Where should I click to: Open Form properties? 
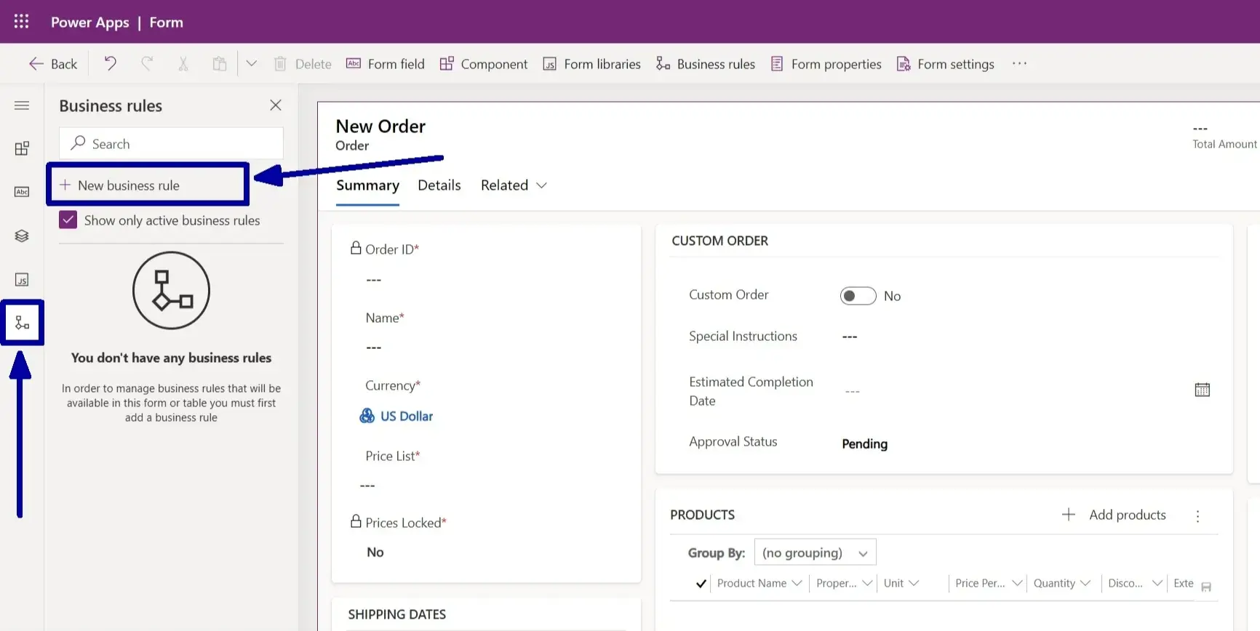click(x=826, y=64)
